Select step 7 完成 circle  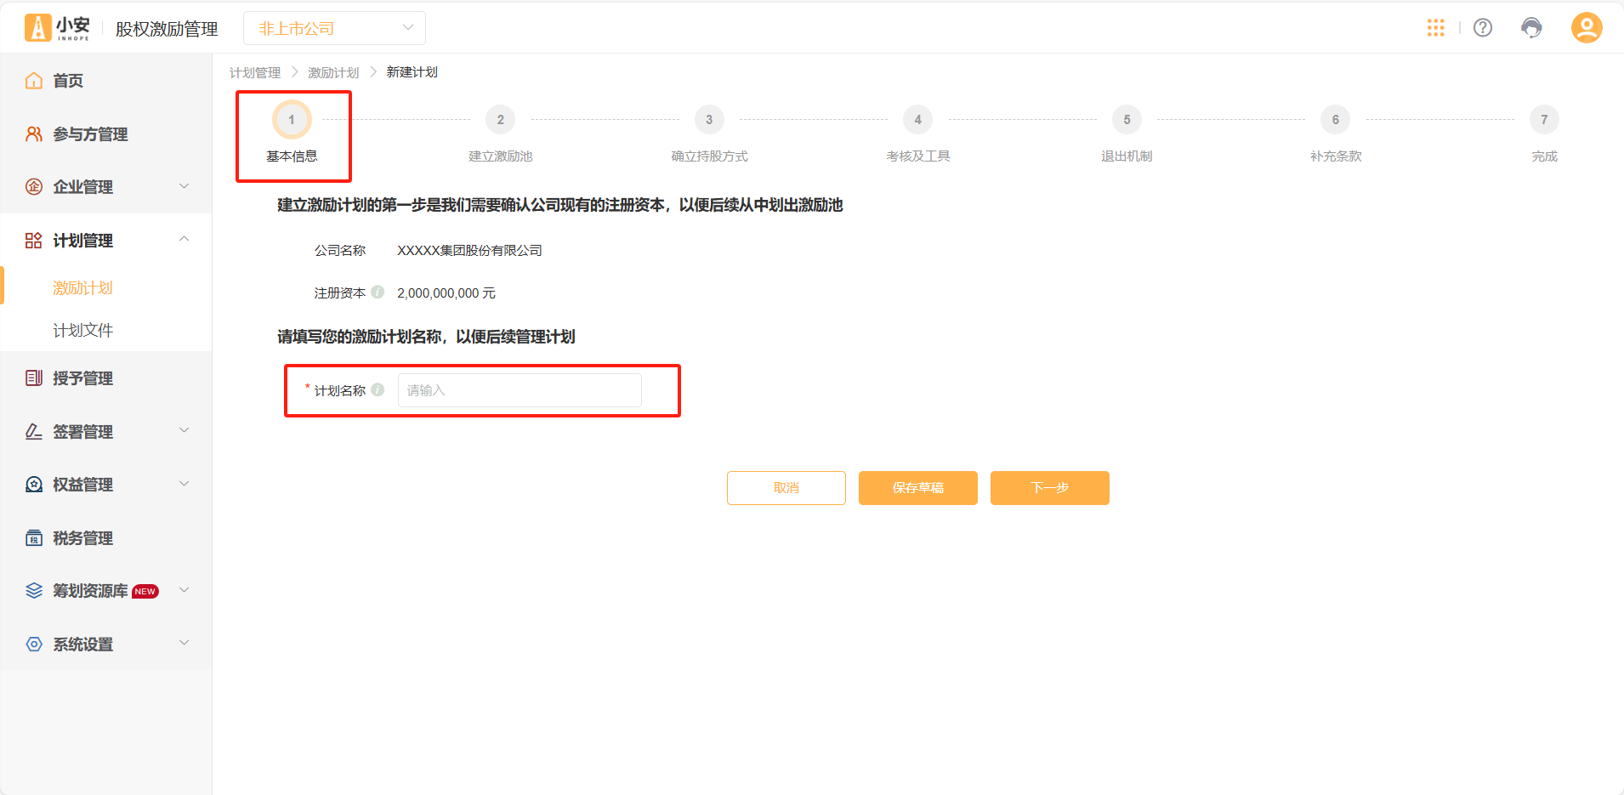click(1544, 120)
